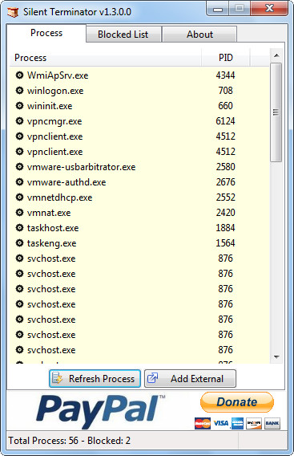Select the winlogon.exe process row
The image size is (294, 456).
click(139, 91)
